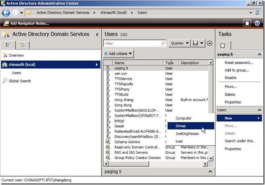Collapse Users task section
The width and height of the screenshot is (265, 185).
click(259, 110)
